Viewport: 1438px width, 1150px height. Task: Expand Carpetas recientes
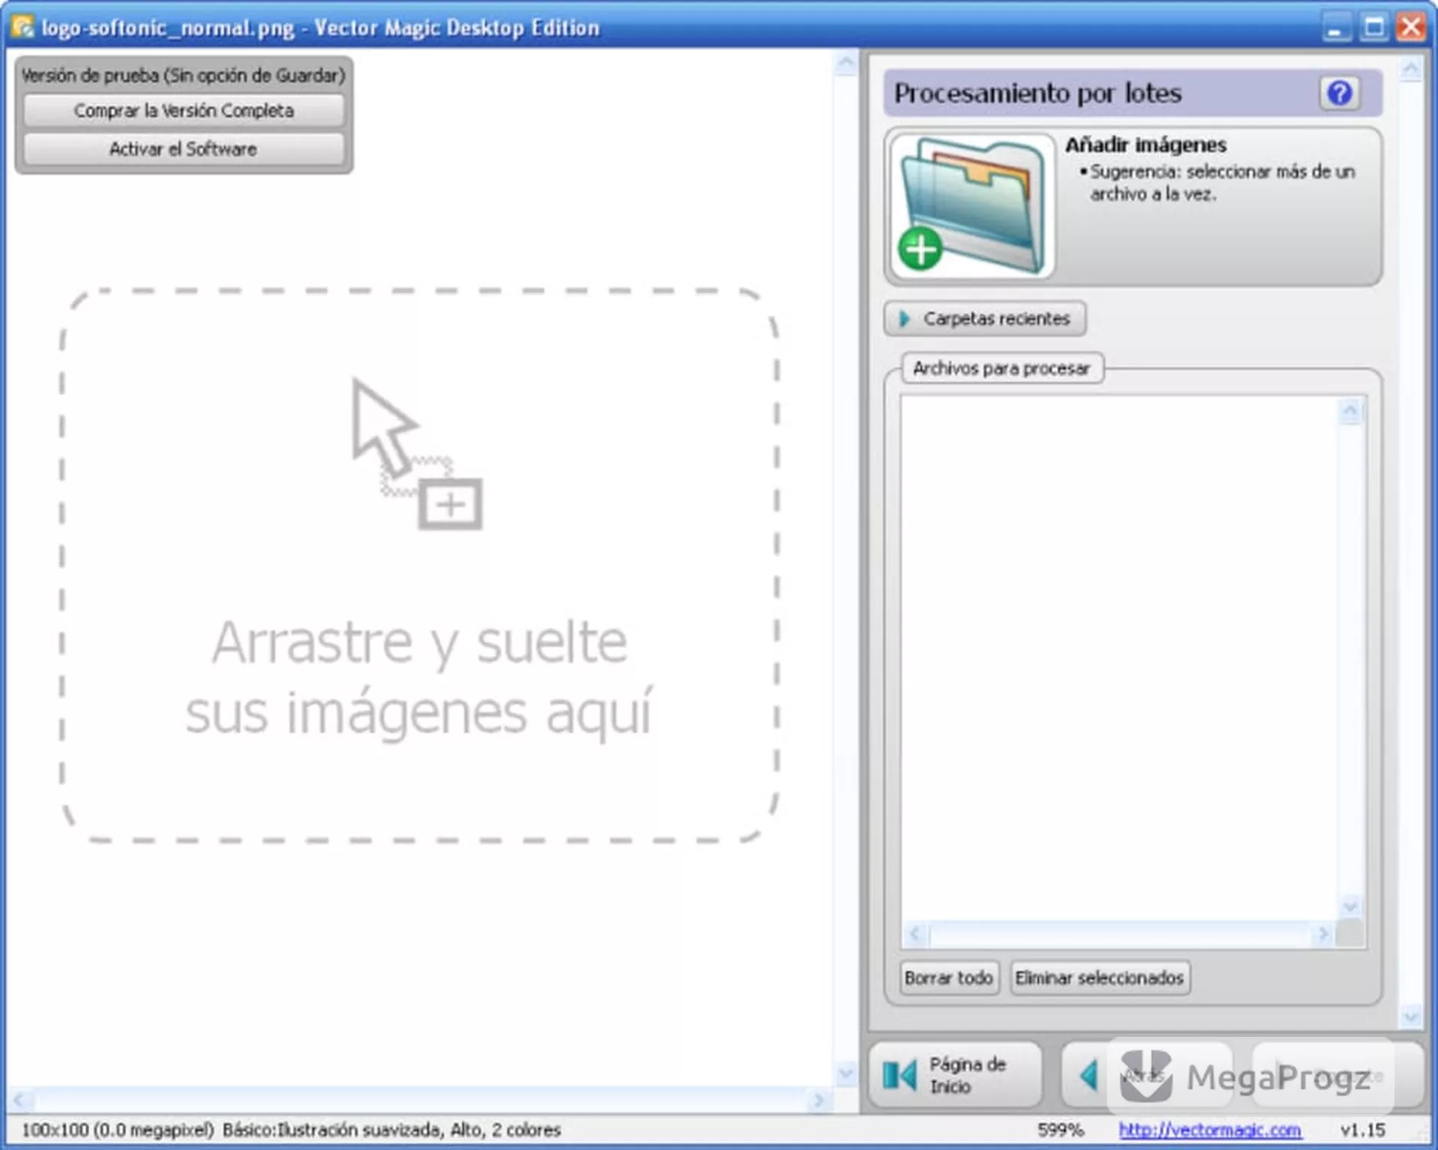coord(985,319)
